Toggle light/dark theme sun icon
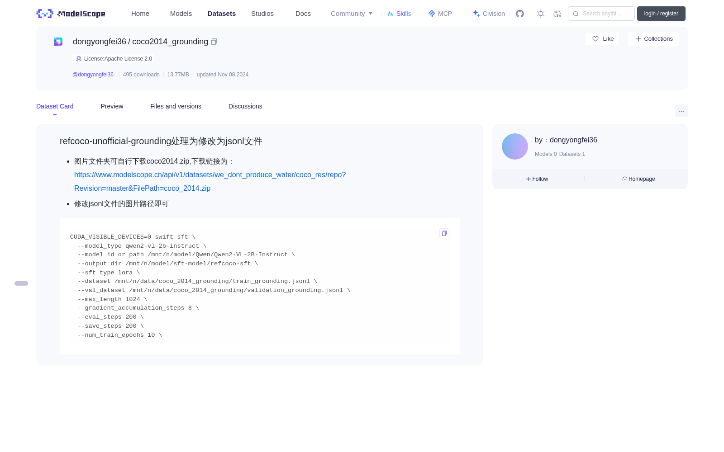 tap(541, 14)
